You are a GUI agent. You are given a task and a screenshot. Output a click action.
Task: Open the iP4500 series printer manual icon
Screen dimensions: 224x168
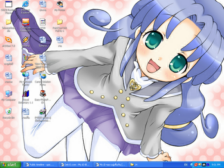[x=43, y=111]
